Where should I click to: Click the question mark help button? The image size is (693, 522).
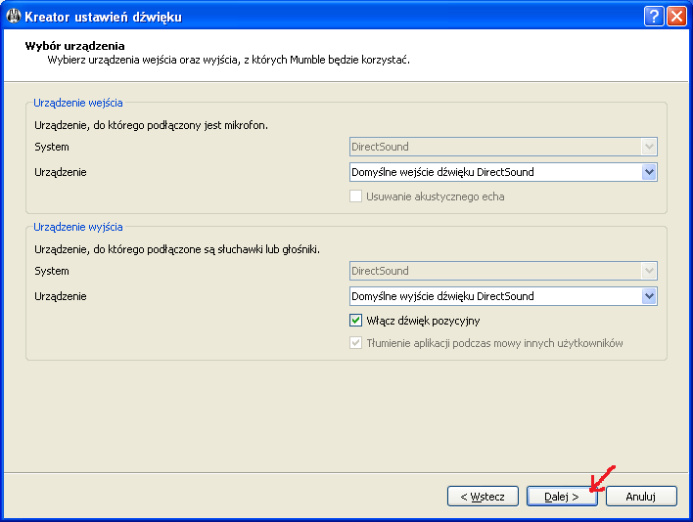click(x=654, y=17)
